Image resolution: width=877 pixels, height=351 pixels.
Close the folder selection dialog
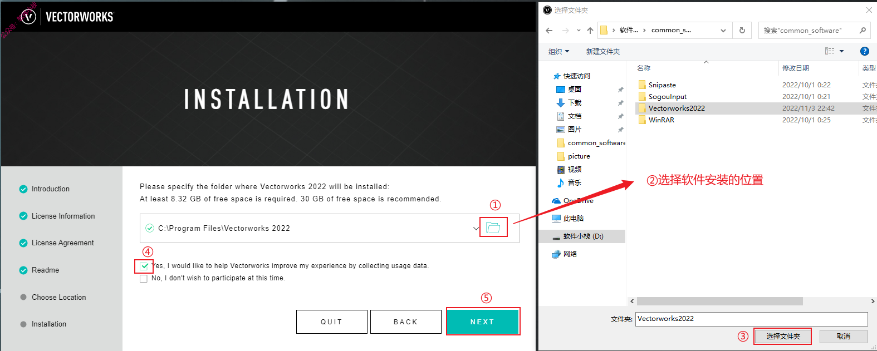tap(869, 10)
